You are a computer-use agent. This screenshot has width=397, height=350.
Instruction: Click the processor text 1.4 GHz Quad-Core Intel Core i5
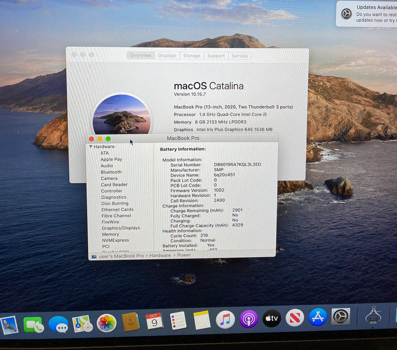pyautogui.click(x=233, y=114)
